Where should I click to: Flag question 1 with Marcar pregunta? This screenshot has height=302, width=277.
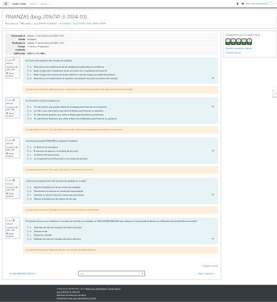coord(10,74)
